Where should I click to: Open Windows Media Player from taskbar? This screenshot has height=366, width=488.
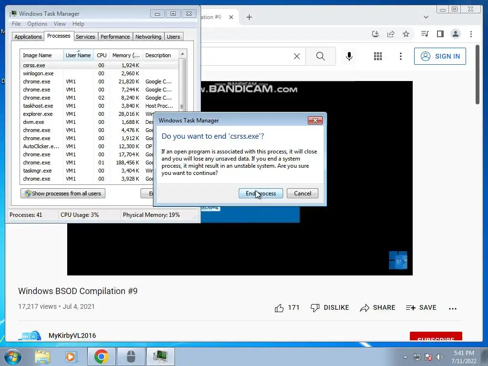click(71, 356)
